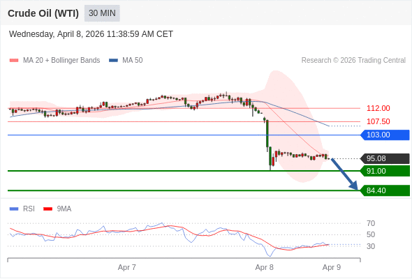Screen dimensions: 412x279
Task: Click the Apr 9 date axis label
Action: click(332, 267)
